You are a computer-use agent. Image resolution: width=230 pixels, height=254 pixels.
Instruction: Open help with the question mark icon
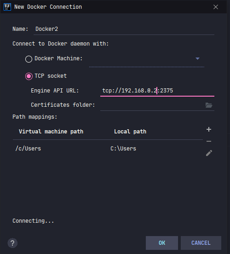[12, 243]
